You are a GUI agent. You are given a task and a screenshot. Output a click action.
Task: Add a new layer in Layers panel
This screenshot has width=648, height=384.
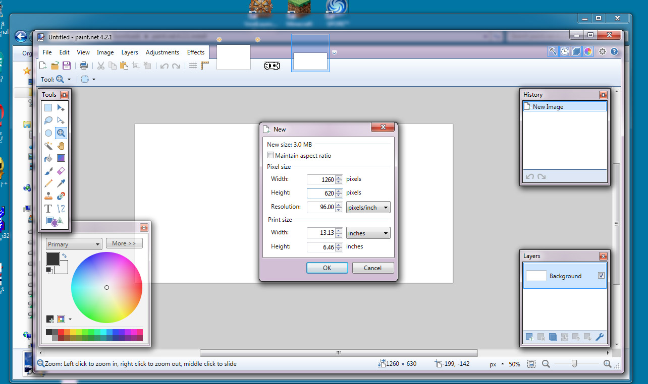pos(529,337)
